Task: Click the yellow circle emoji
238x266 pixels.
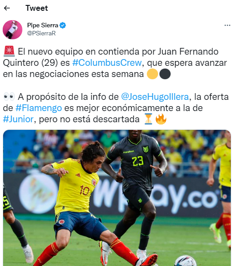Action: coord(152,74)
